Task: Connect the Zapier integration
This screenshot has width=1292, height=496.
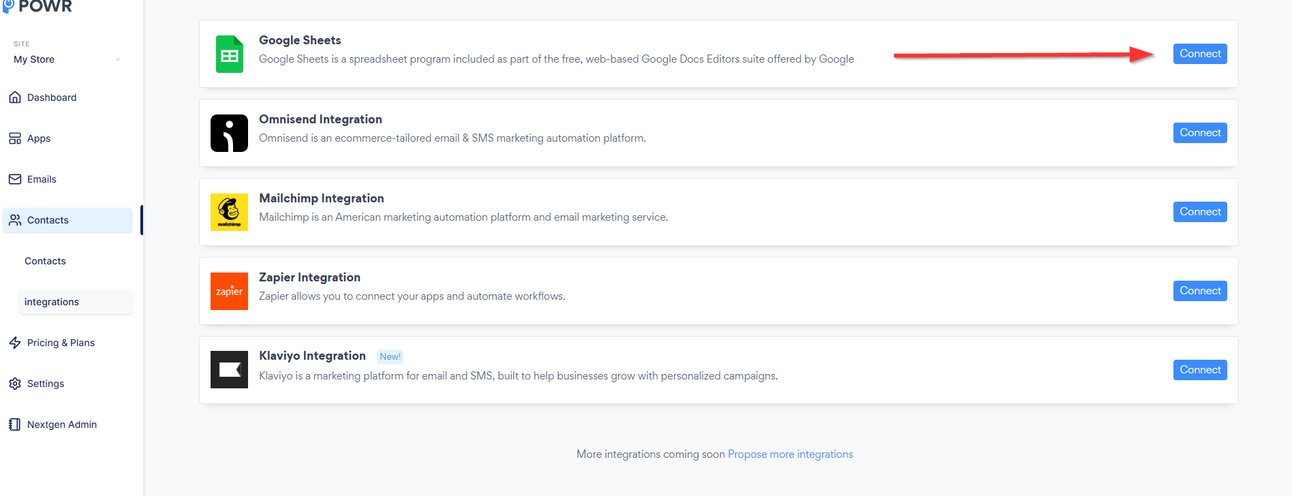Action: (1200, 291)
